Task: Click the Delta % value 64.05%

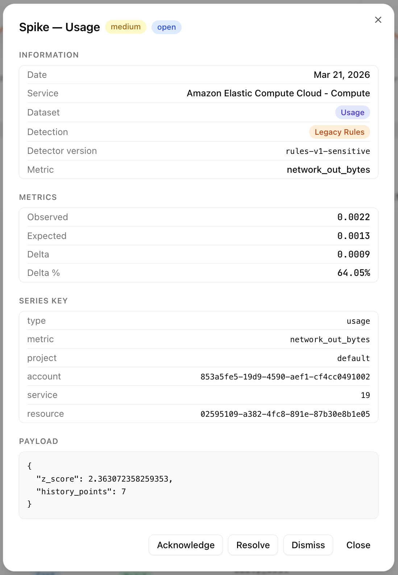Action: [x=353, y=273]
